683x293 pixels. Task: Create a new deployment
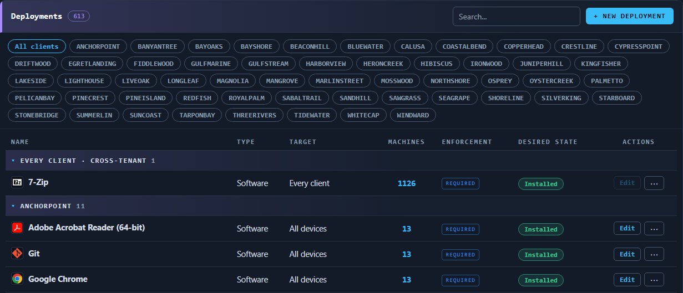630,16
